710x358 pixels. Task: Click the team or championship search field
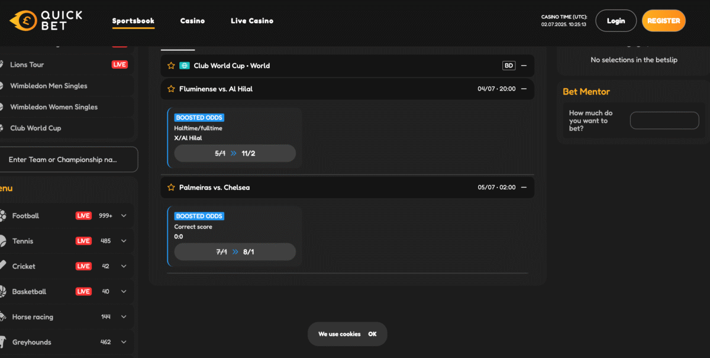(68, 160)
